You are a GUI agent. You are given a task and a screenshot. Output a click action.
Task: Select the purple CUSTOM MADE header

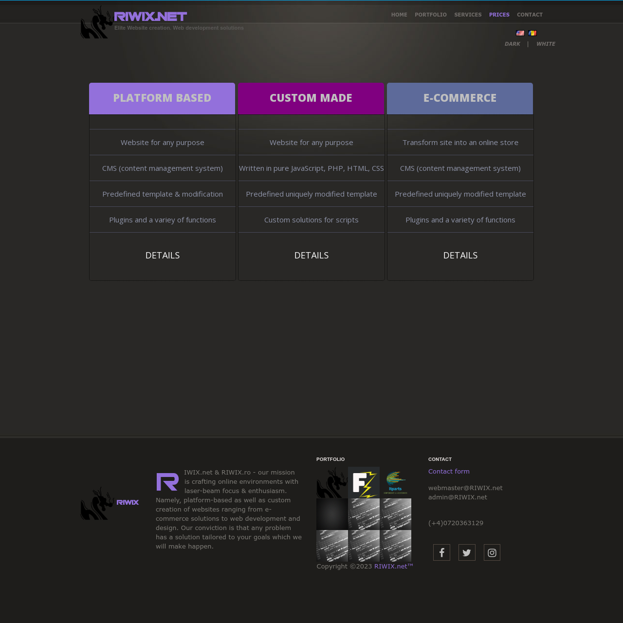[x=311, y=98]
